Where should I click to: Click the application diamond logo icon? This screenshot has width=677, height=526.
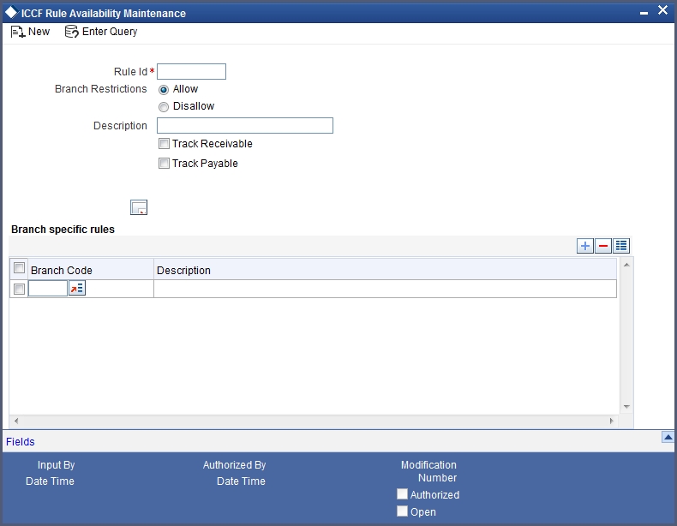(11, 12)
